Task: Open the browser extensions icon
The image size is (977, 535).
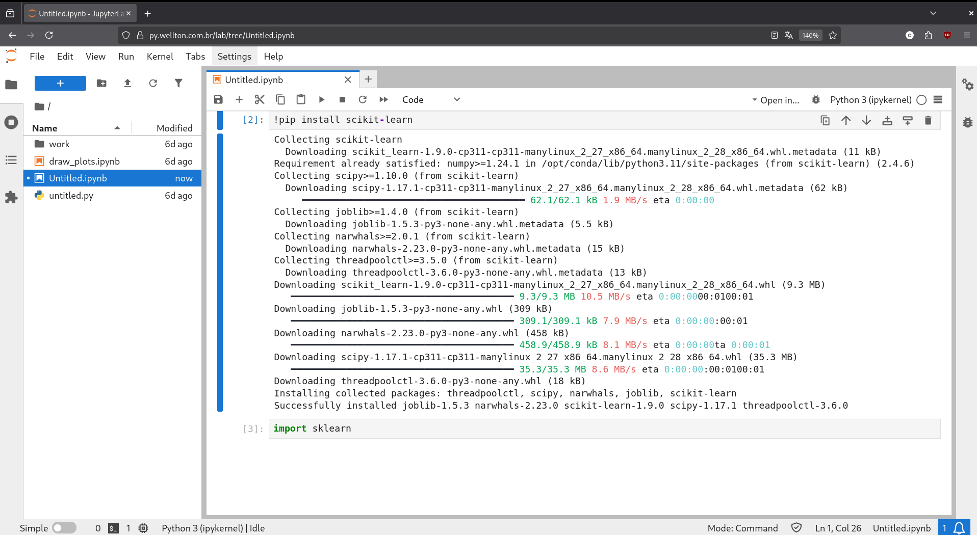Action: point(928,35)
